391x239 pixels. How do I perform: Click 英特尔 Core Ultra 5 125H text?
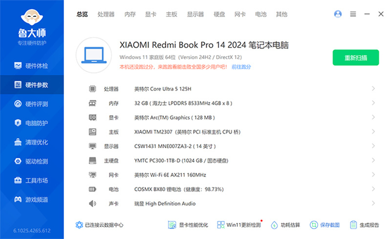[163, 89]
